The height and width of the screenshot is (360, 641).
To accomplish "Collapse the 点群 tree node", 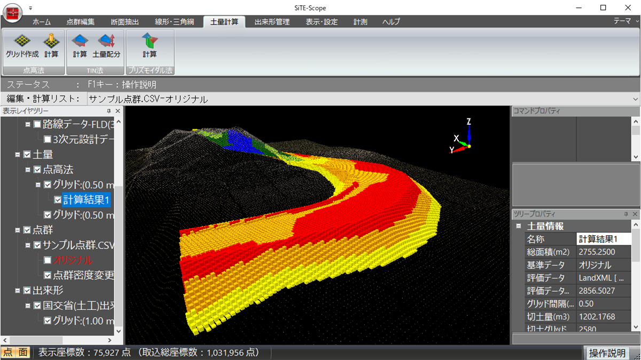I will (18, 230).
